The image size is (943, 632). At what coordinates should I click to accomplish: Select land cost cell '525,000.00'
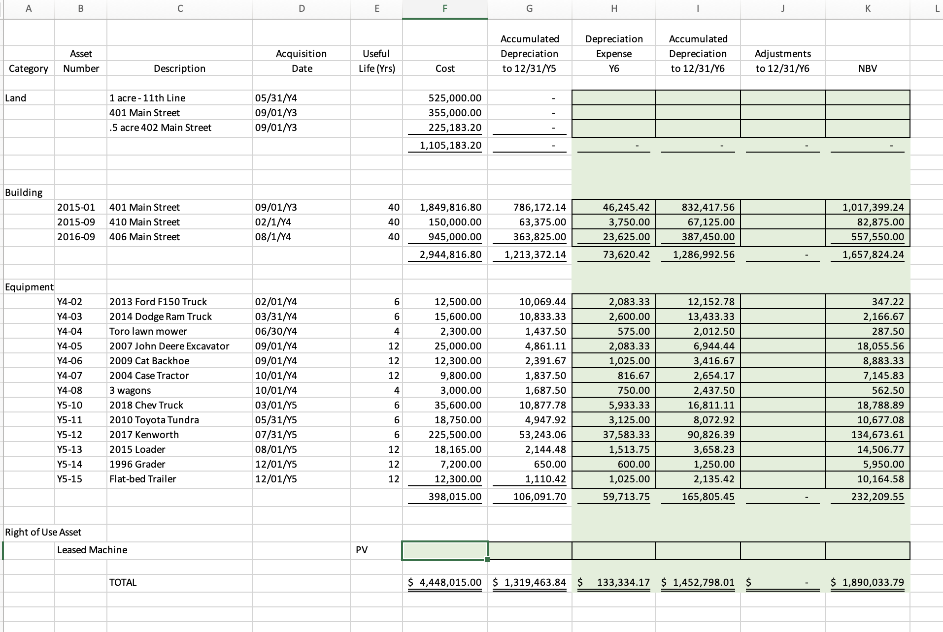445,98
